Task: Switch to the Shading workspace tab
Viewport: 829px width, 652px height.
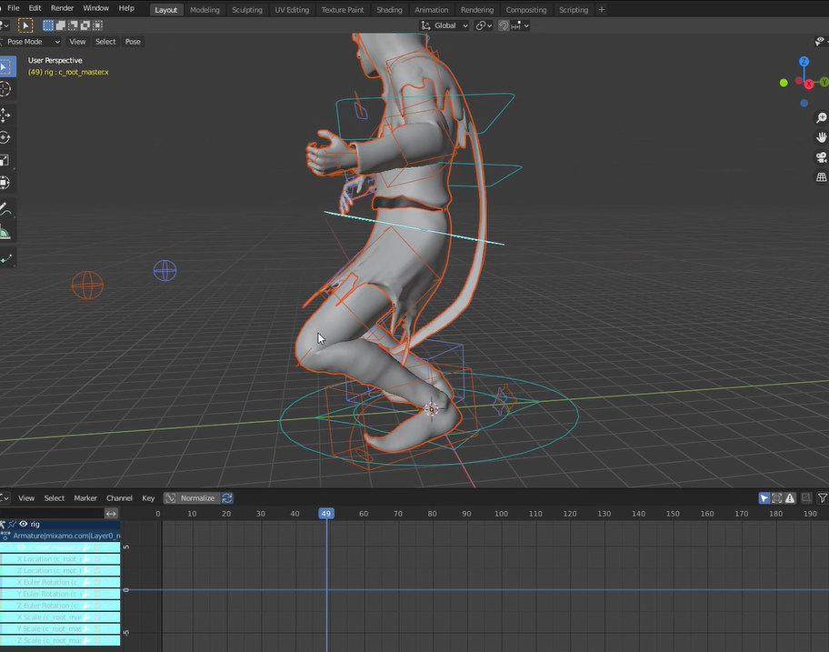Action: (x=389, y=9)
